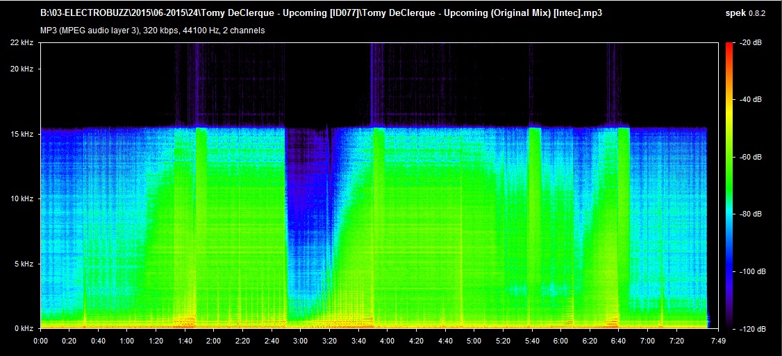Click the 2:40 time axis label
782x356 pixels.
click(x=272, y=341)
